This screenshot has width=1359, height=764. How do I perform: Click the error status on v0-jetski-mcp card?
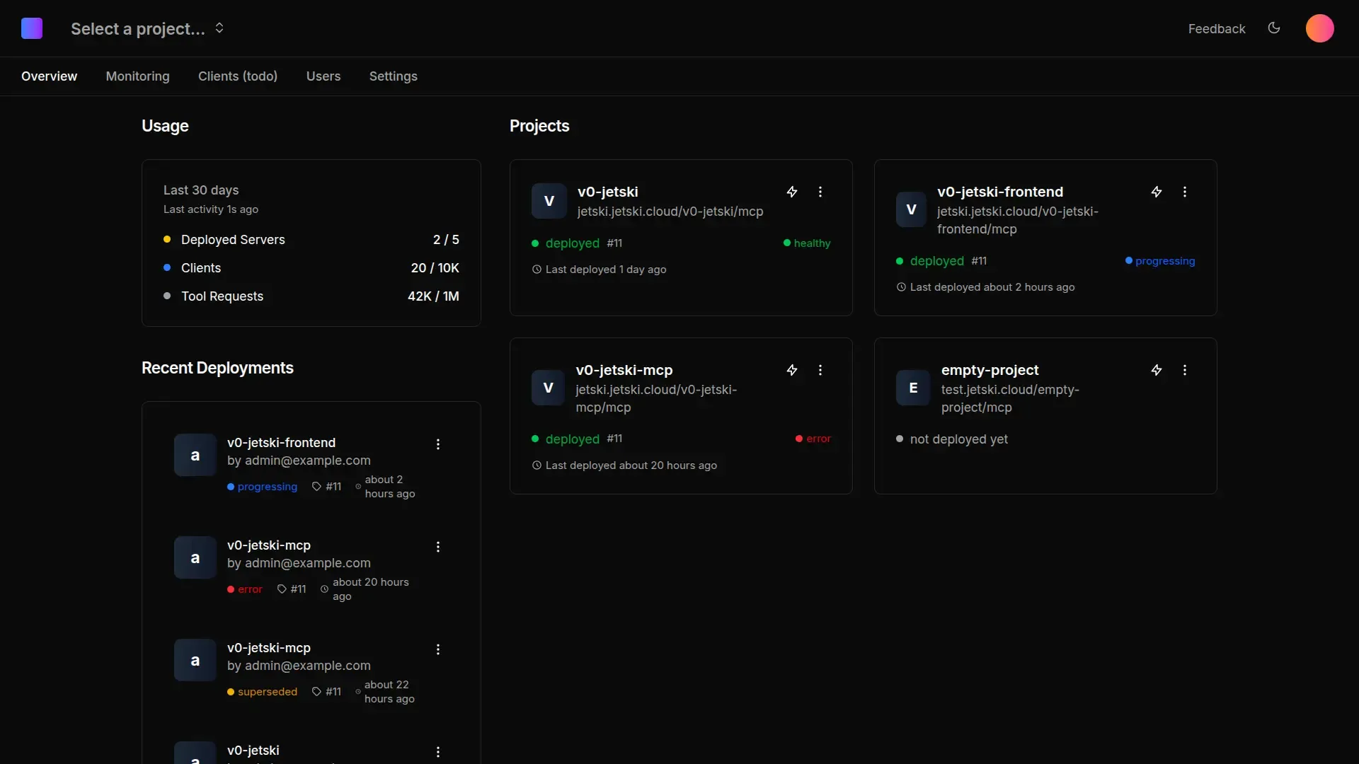point(813,439)
